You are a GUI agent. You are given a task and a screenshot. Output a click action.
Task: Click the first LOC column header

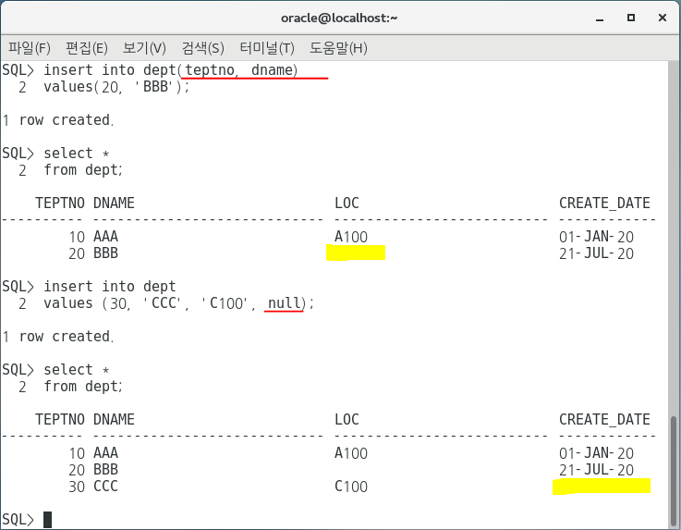pyautogui.click(x=347, y=203)
